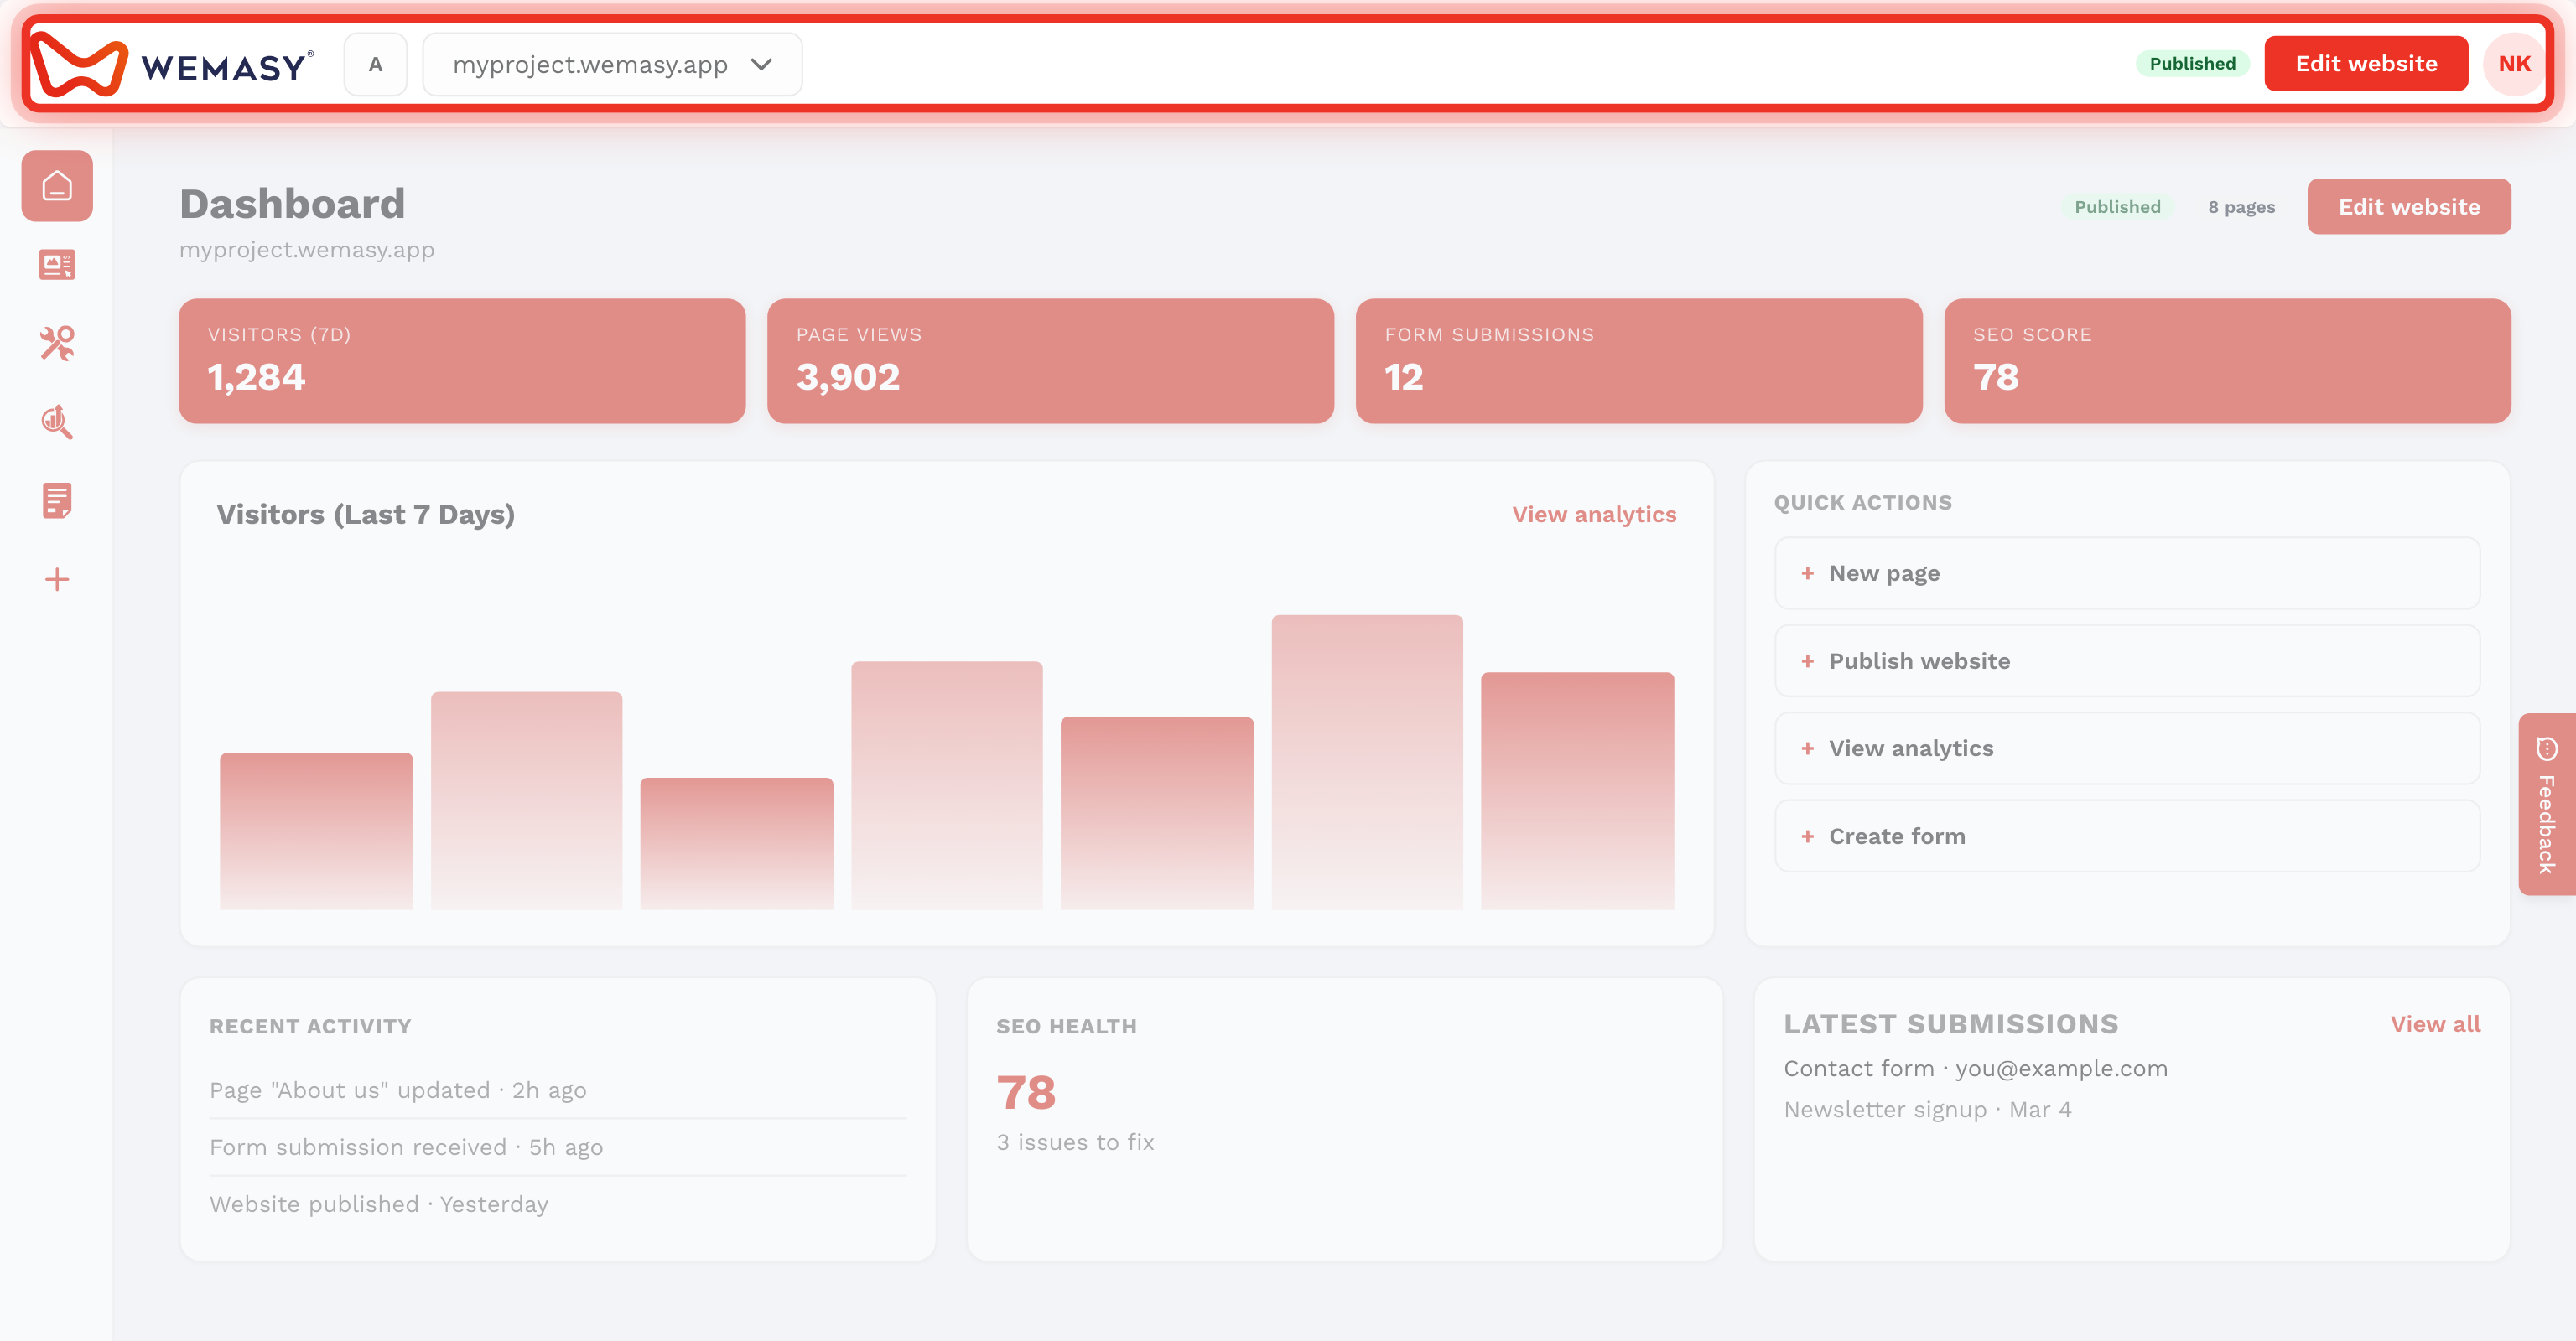Click the myproject.wemasy.app subtitle under Dashboard
This screenshot has height=1341, width=2576.
[x=307, y=250]
